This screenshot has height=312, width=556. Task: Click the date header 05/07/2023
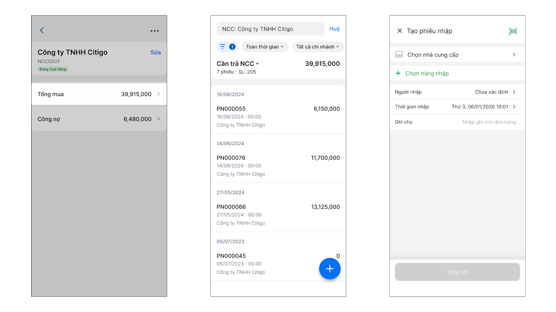click(x=230, y=242)
